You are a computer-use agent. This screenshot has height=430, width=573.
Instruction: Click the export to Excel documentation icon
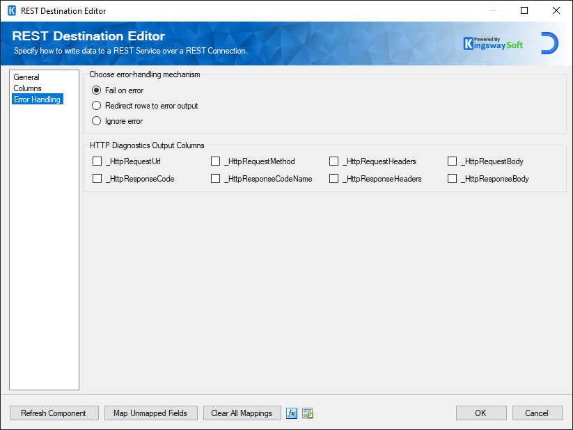[307, 413]
